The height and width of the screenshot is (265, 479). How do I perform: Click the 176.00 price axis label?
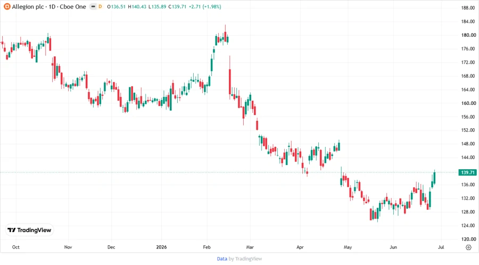468,49
